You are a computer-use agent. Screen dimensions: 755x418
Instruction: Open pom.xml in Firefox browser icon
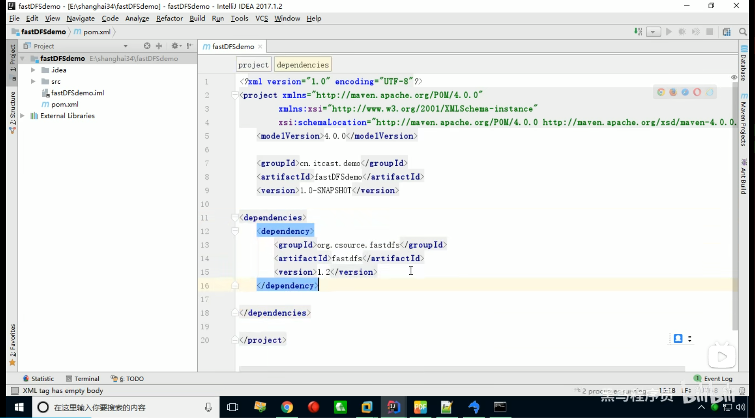tap(673, 92)
